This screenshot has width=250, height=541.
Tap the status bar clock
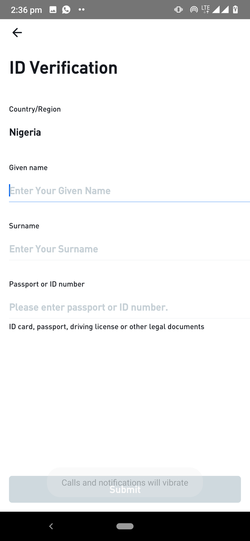tap(26, 10)
